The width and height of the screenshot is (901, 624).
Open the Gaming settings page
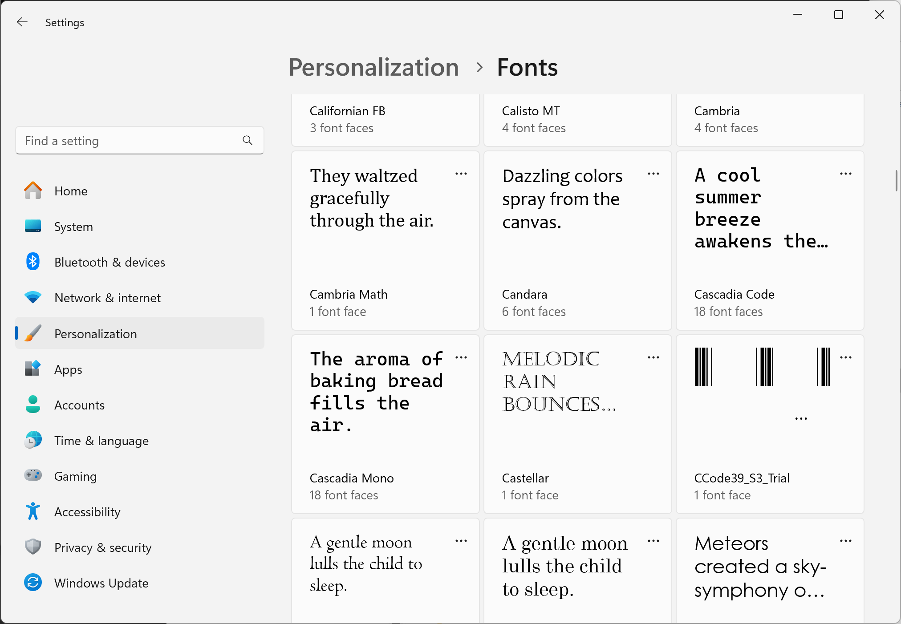[x=140, y=476]
